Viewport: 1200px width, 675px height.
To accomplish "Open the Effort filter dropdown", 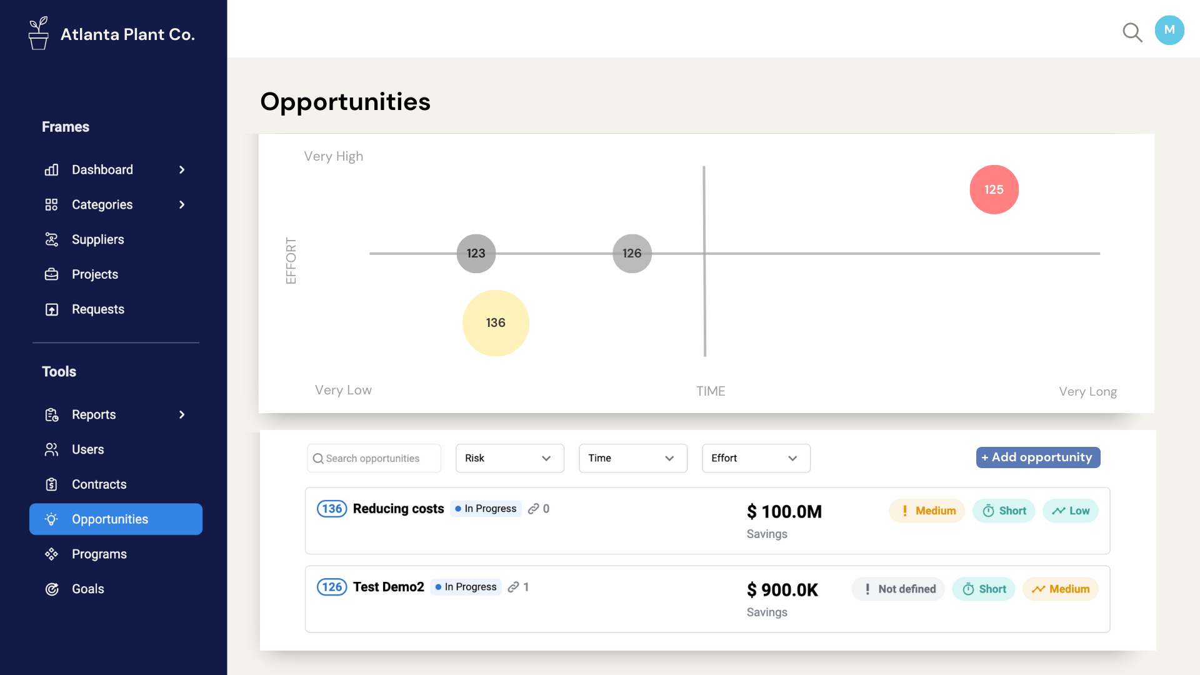I will [x=756, y=458].
